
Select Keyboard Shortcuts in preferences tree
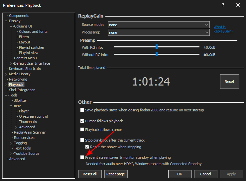tap(25, 69)
